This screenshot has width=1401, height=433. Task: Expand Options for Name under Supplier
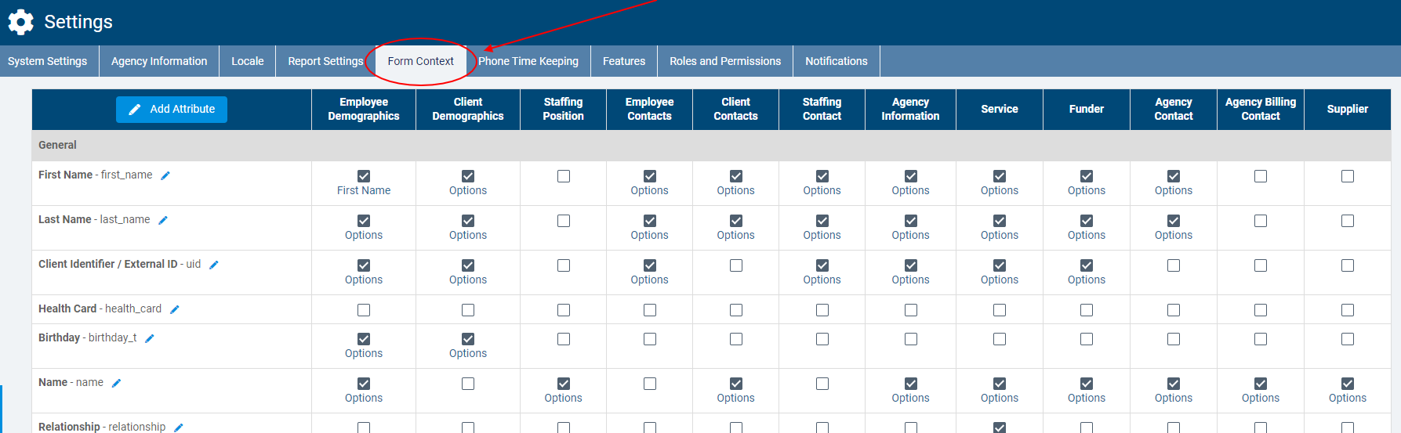[x=1347, y=398]
